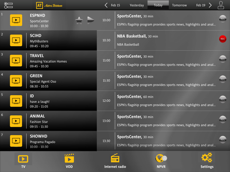Screen dimensions: 230x172
Task: Toggle REC for 11:00 SportsCenter
Action: pyautogui.click(x=222, y=59)
